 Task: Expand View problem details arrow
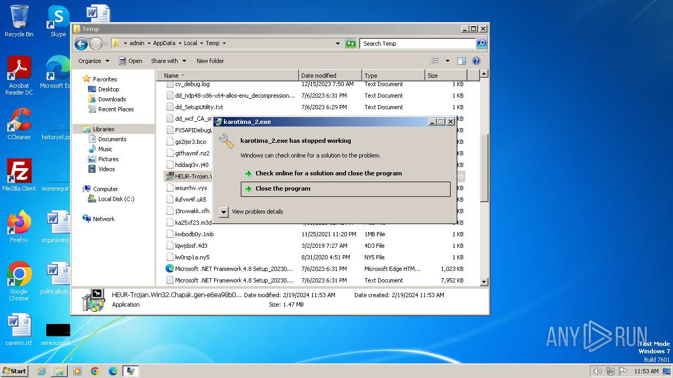point(223,212)
